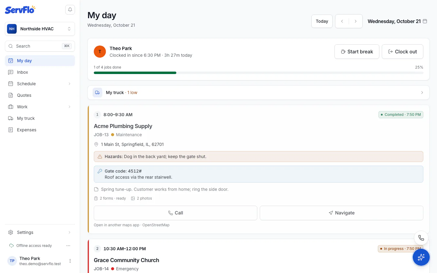This screenshot has height=273, width=437.
Task: Jump to Today
Action: tap(322, 21)
